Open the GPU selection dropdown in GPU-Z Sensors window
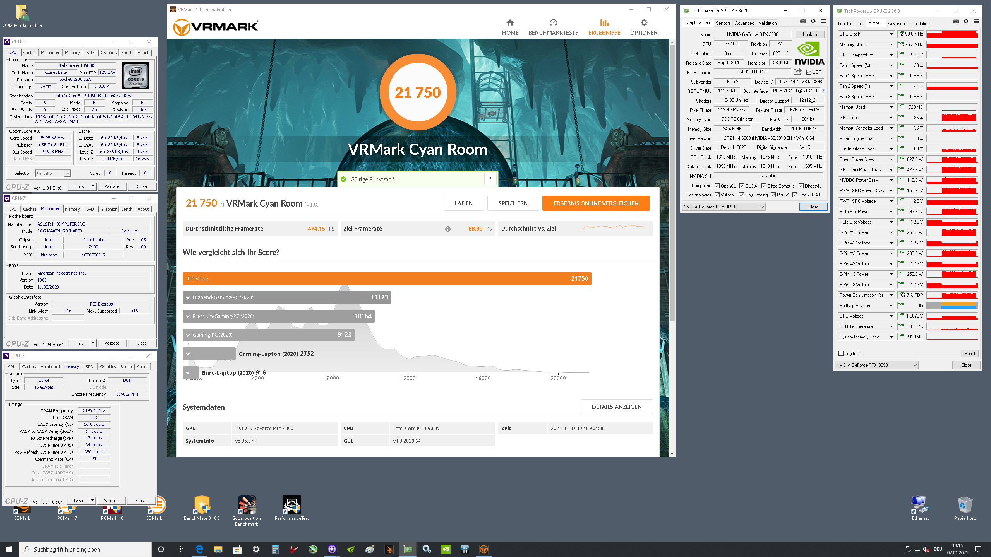 coord(876,365)
